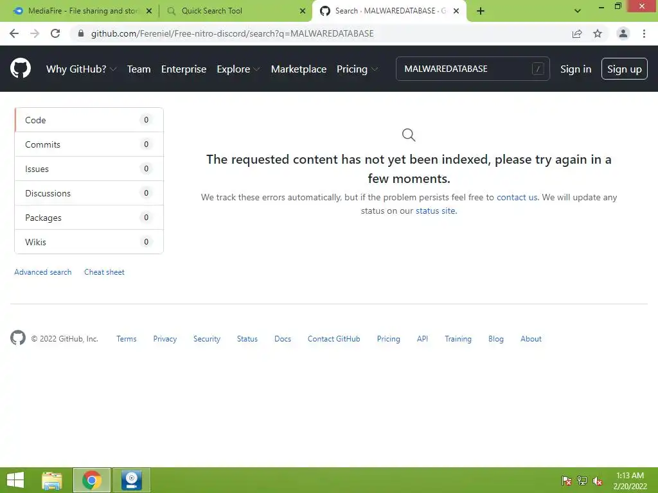The width and height of the screenshot is (658, 493).
Task: Open the Contact GitHub footer link
Action: click(333, 339)
